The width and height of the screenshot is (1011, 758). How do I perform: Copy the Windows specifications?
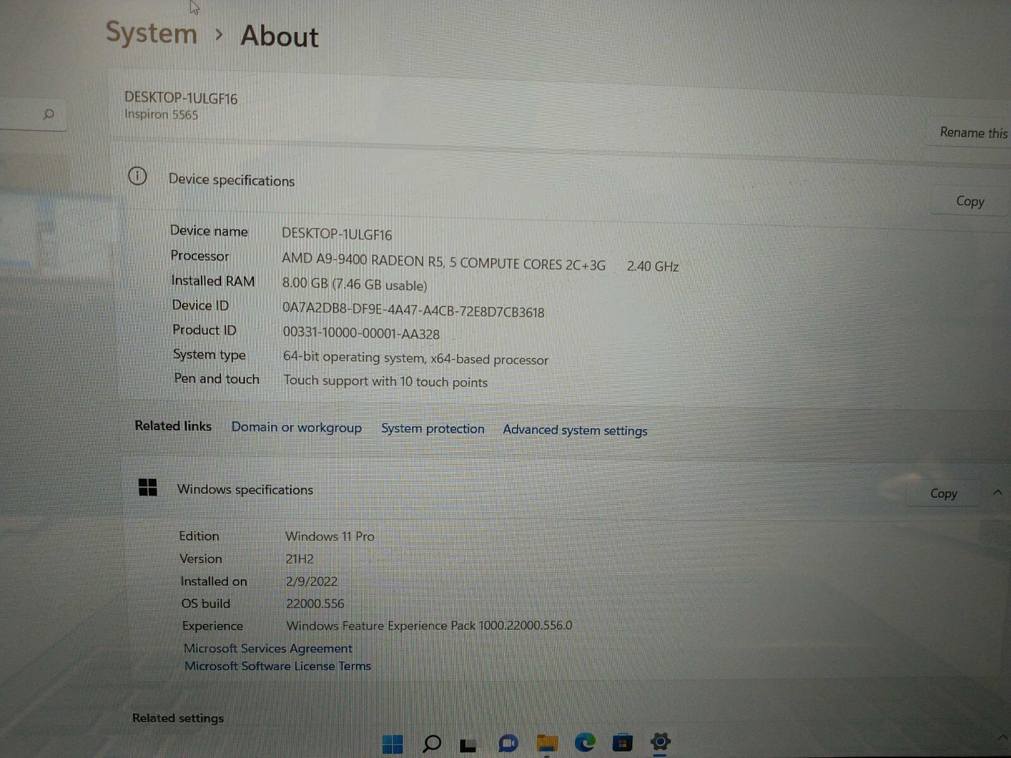(943, 493)
